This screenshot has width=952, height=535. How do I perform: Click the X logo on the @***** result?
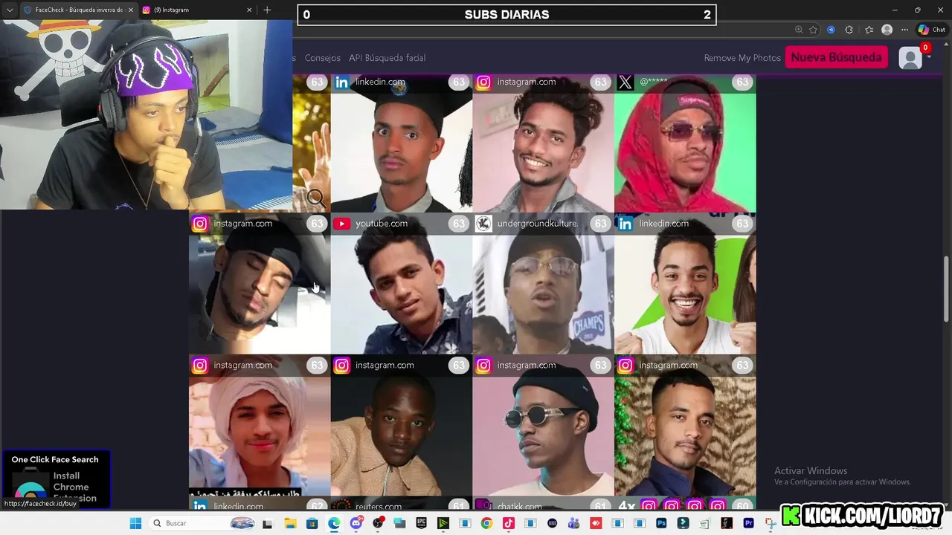[625, 82]
